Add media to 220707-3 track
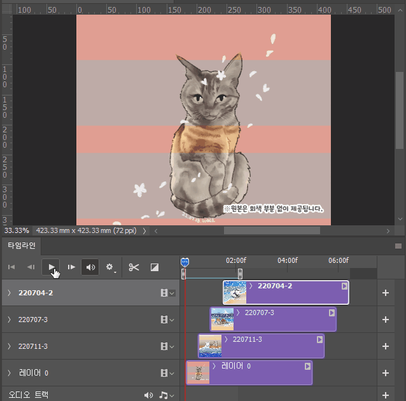This screenshot has height=401, width=406. (x=386, y=320)
